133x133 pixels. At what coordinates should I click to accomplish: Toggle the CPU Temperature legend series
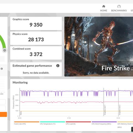[53, 123]
